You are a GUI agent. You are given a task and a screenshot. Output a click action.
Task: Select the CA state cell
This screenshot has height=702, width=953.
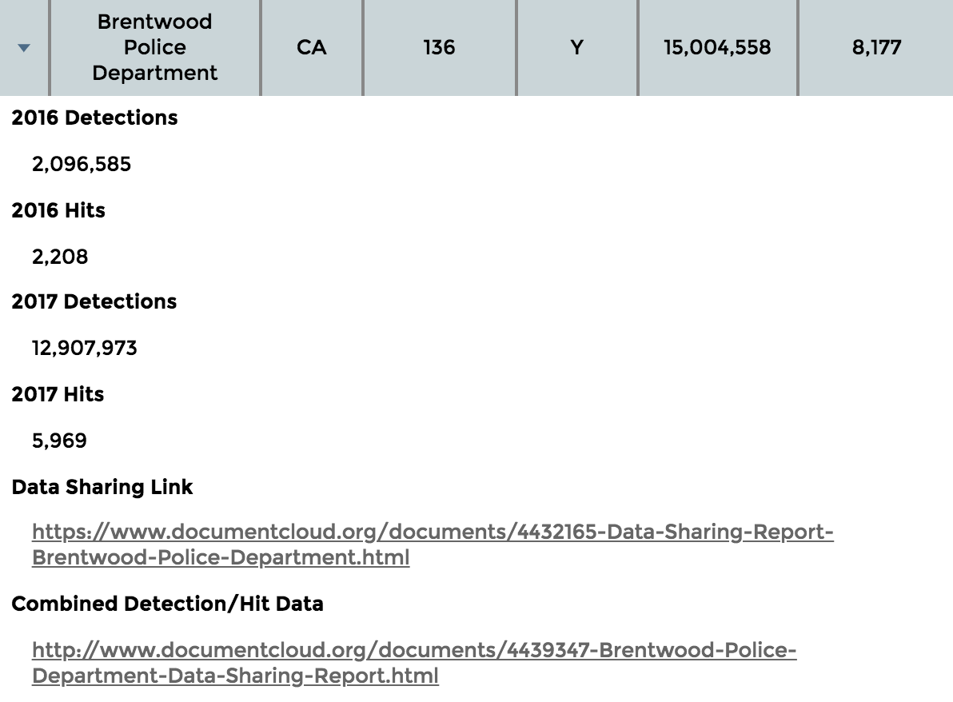[x=311, y=47]
